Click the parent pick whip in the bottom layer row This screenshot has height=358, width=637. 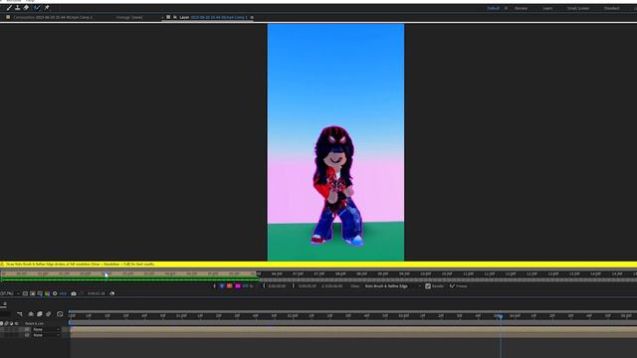[x=27, y=335]
